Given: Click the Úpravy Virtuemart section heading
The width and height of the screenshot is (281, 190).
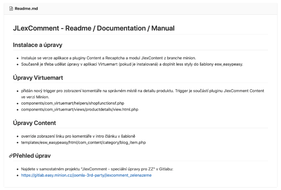Looking at the screenshot, I should (38, 78).
